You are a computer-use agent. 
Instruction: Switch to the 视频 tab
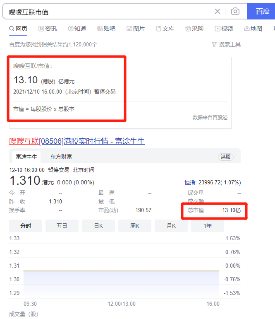pyautogui.click(x=224, y=29)
